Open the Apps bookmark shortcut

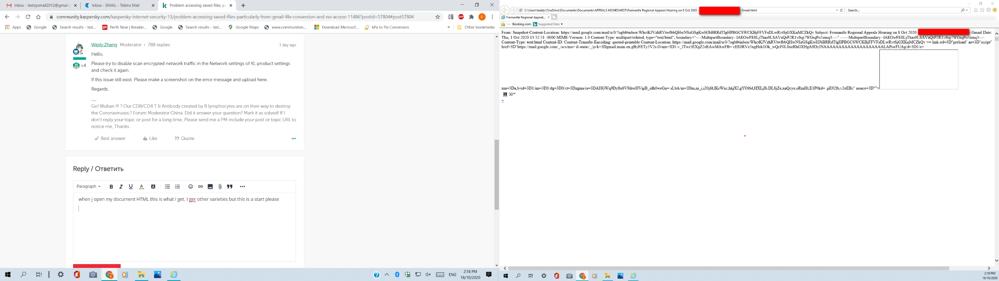click(13, 27)
